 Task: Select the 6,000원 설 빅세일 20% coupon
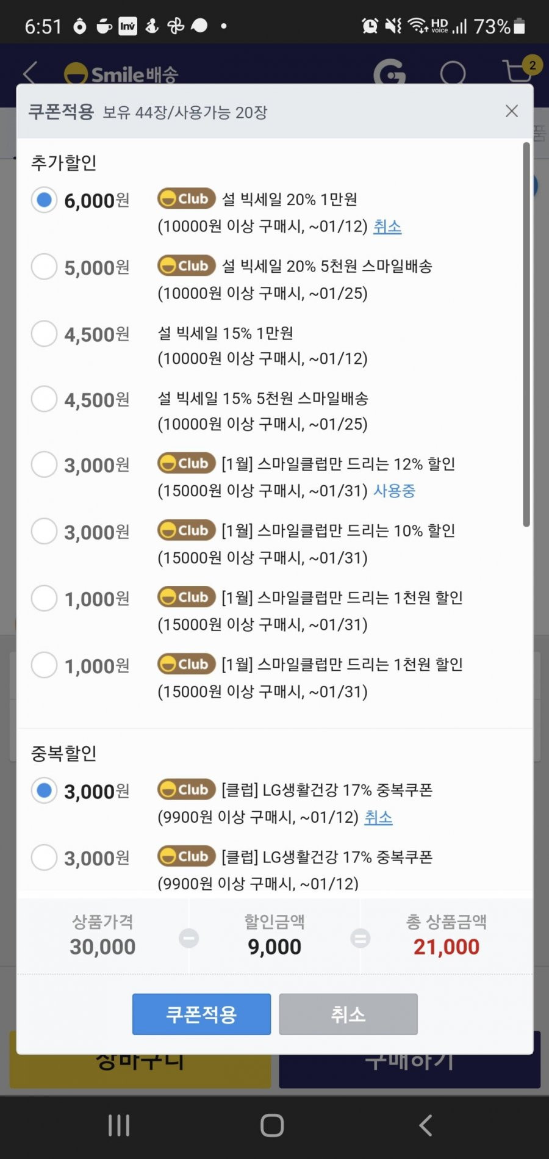[x=44, y=200]
